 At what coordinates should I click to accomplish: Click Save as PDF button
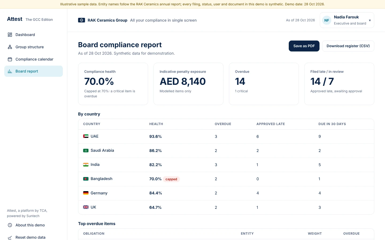coord(304,46)
